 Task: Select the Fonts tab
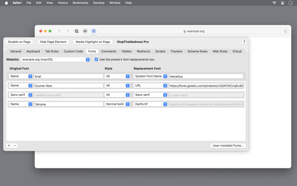coord(92,51)
